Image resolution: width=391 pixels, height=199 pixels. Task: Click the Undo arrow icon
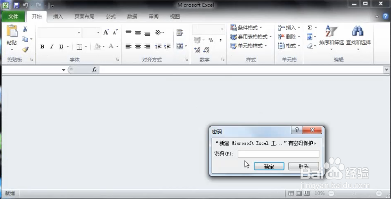click(x=25, y=5)
